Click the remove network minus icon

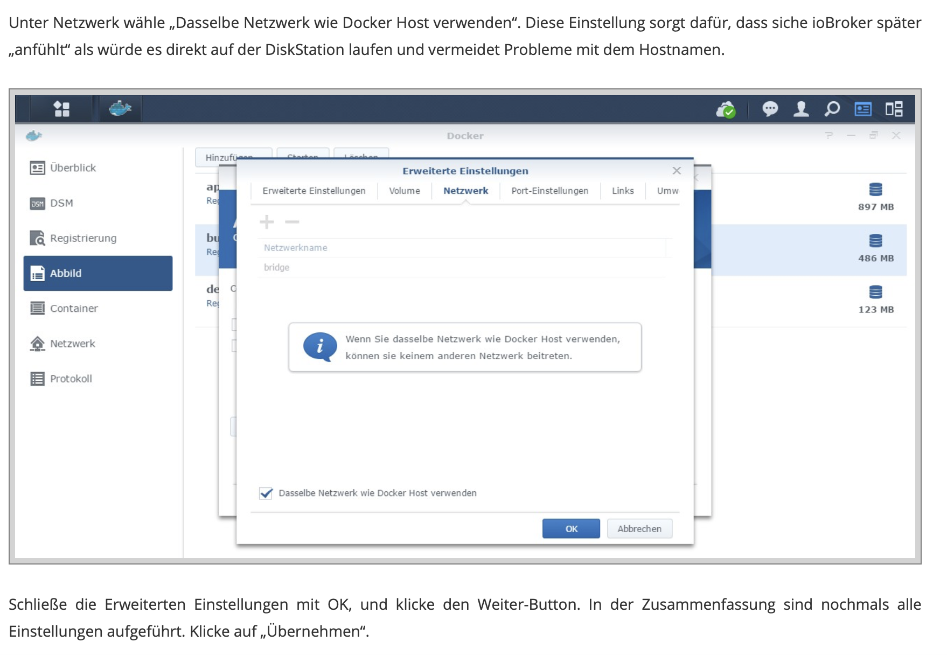[292, 221]
